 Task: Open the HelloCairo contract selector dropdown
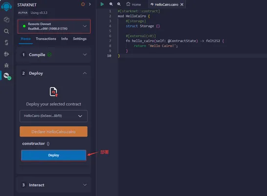pyautogui.click(x=53, y=116)
